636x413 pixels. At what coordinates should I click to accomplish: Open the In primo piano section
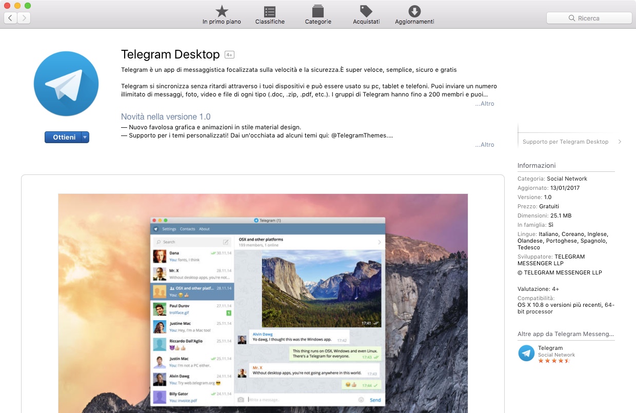pyautogui.click(x=222, y=15)
